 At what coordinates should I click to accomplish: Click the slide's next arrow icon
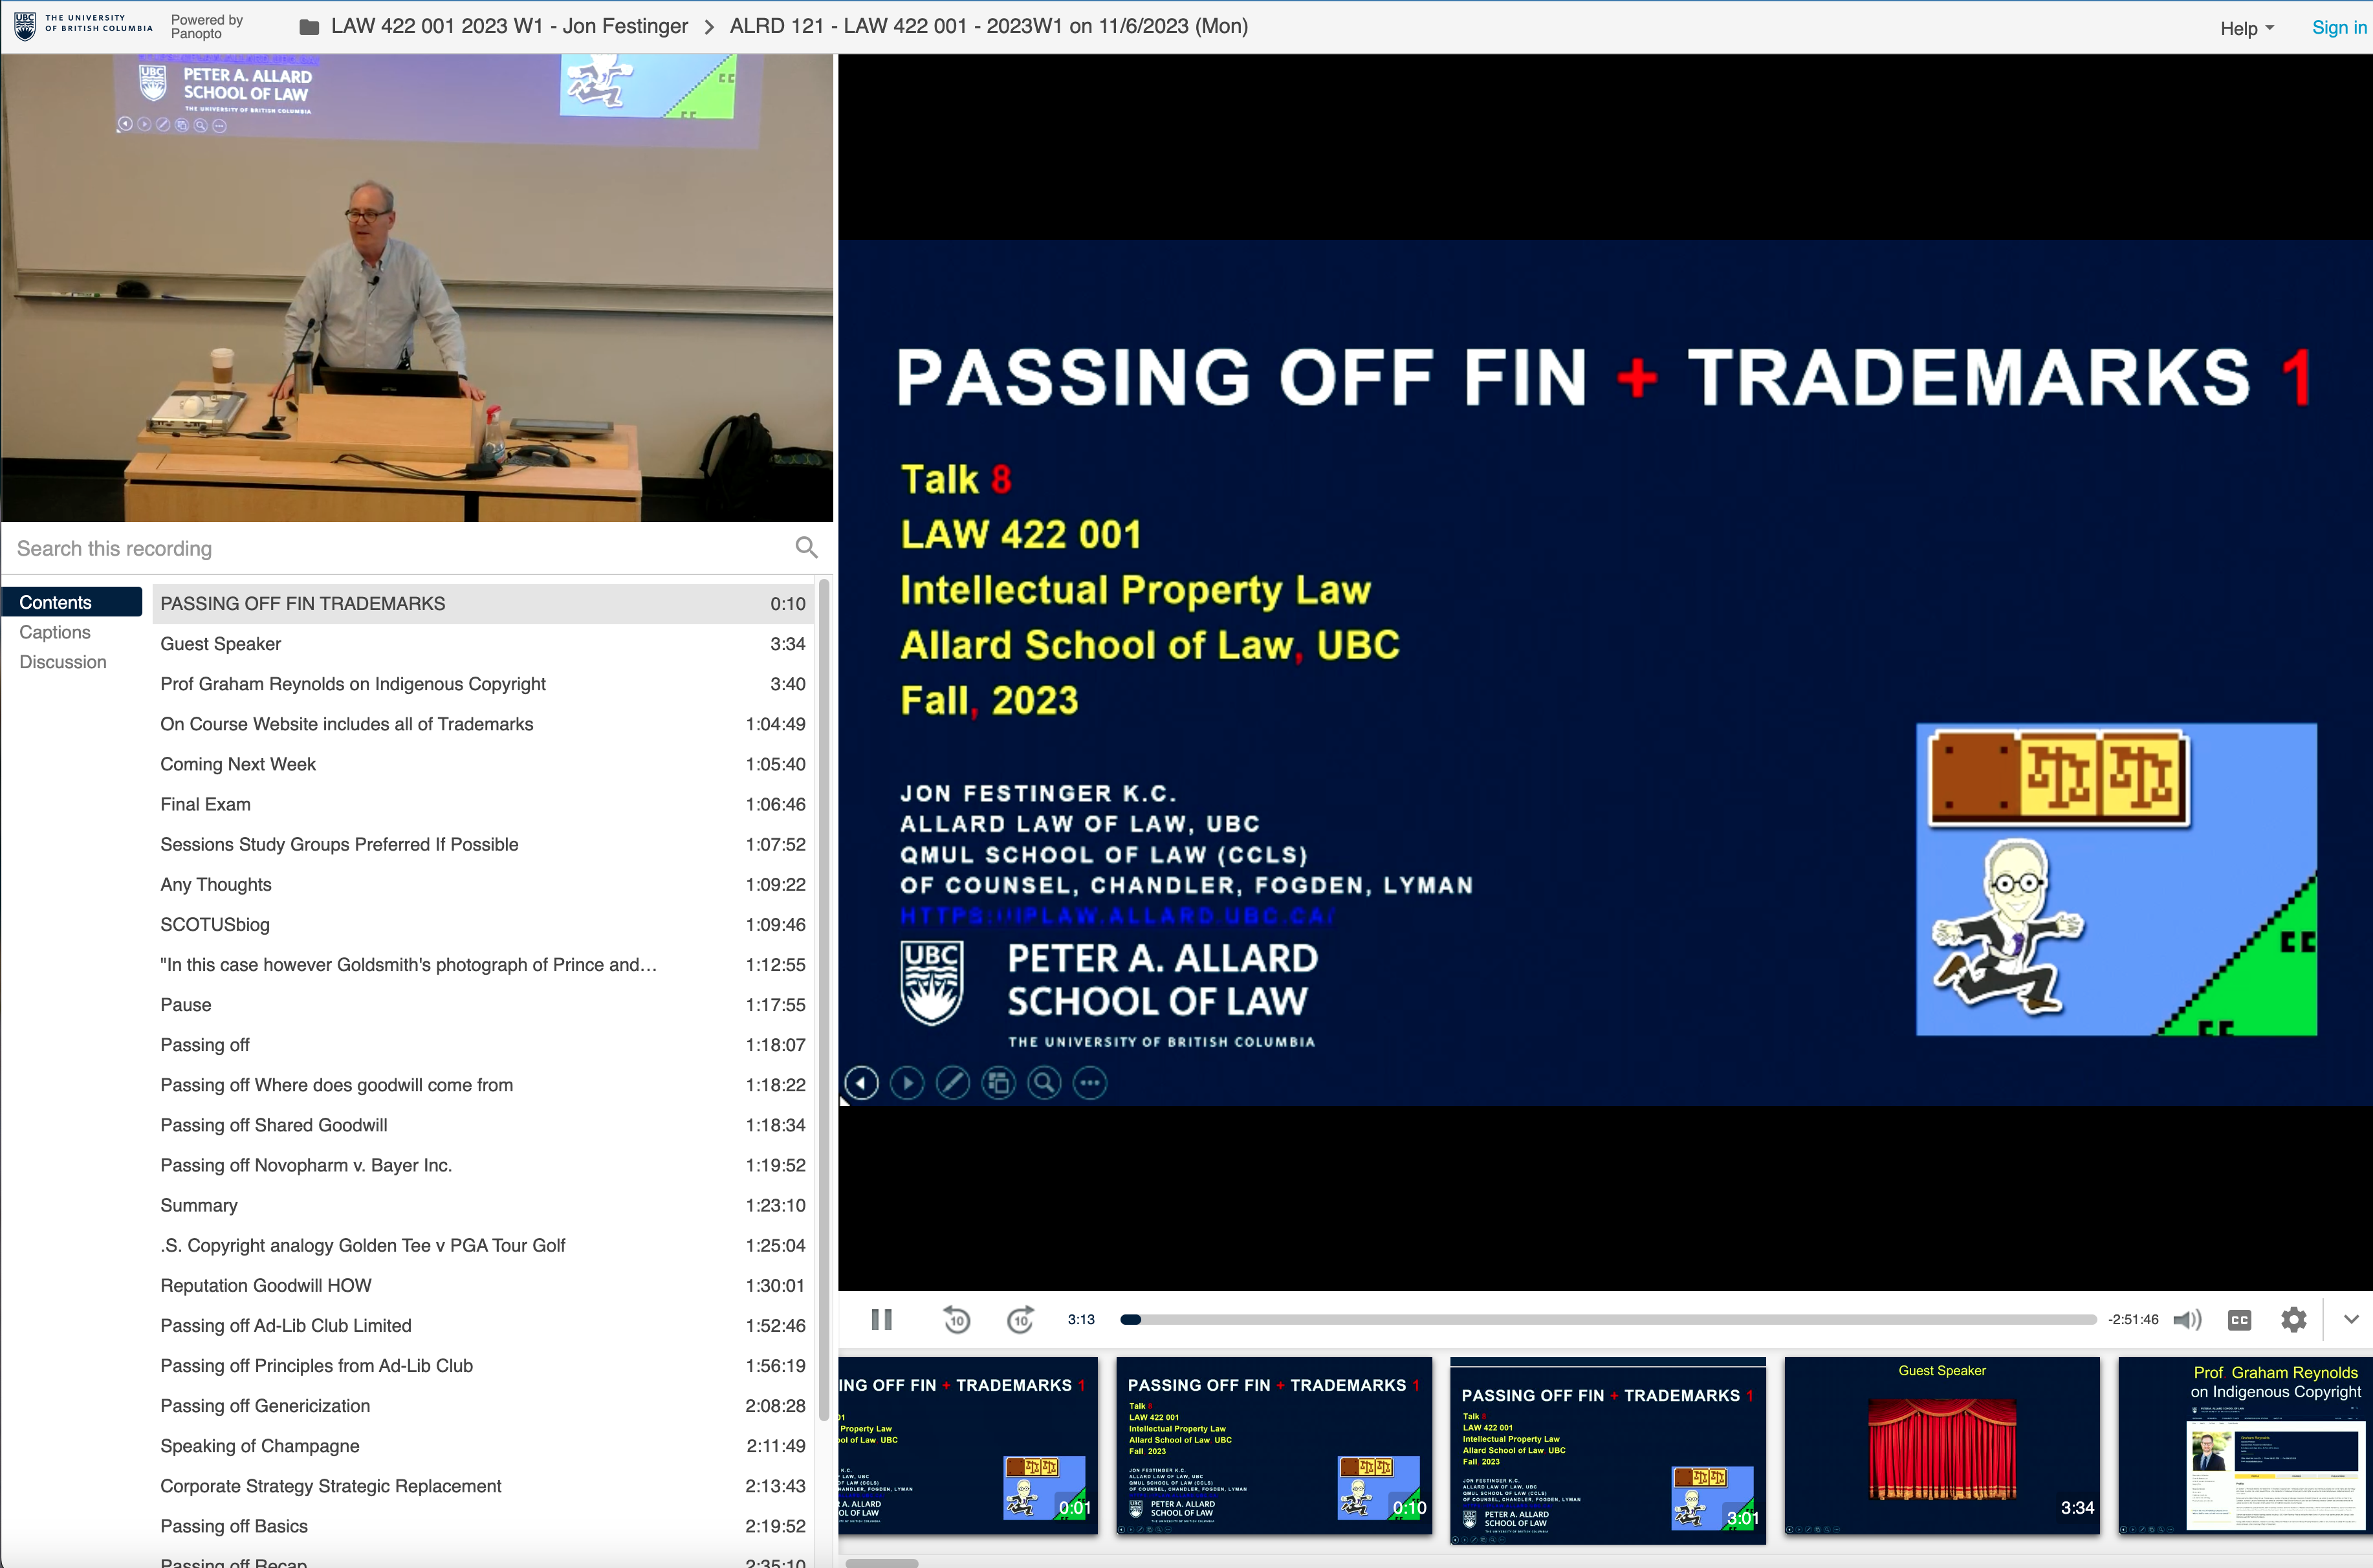click(907, 1083)
